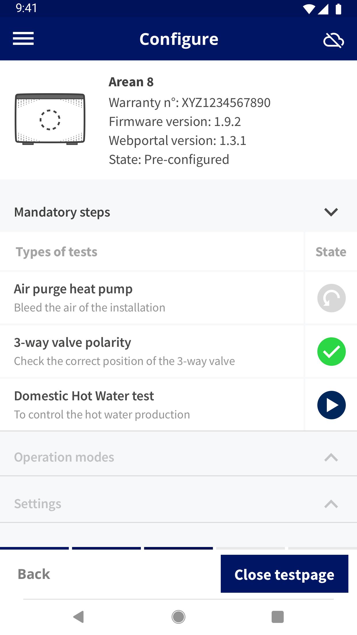Tap the Arean 8 heat pump image

pos(50,119)
